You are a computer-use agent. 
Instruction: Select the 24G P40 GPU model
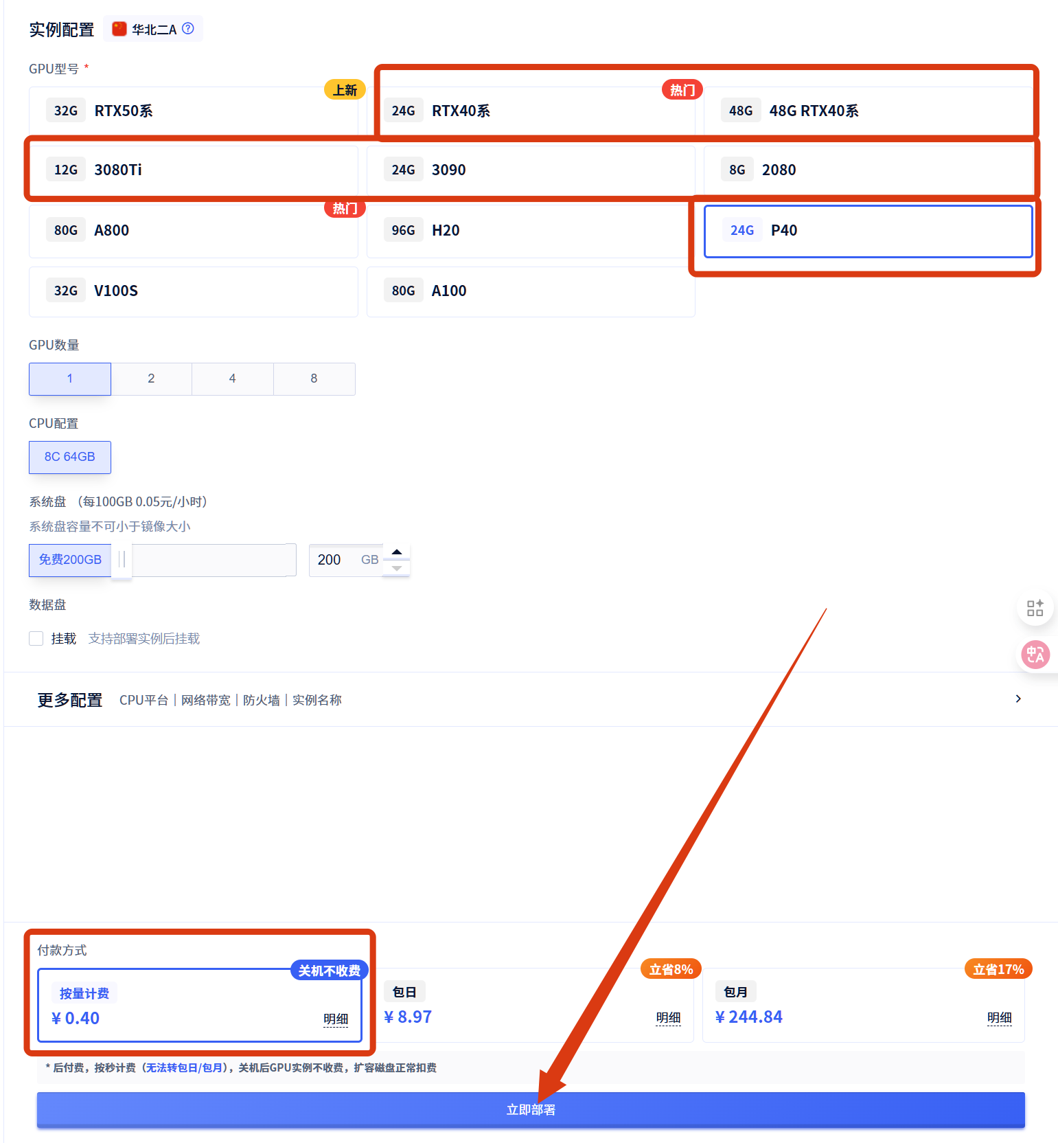click(868, 231)
